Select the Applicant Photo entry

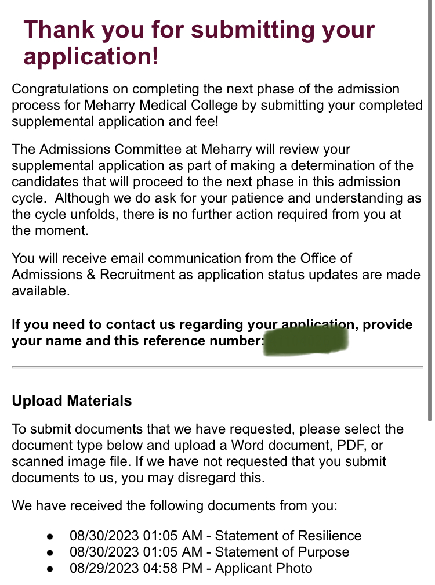(x=191, y=568)
